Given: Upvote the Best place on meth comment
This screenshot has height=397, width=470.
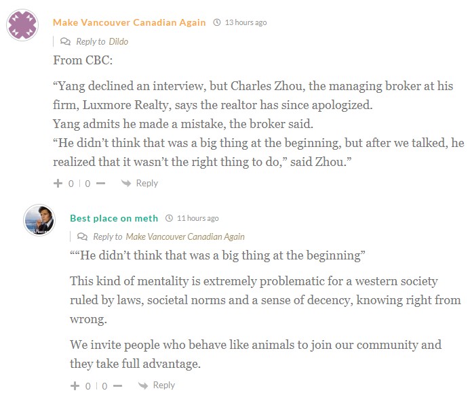Looking at the screenshot, I should point(75,385).
